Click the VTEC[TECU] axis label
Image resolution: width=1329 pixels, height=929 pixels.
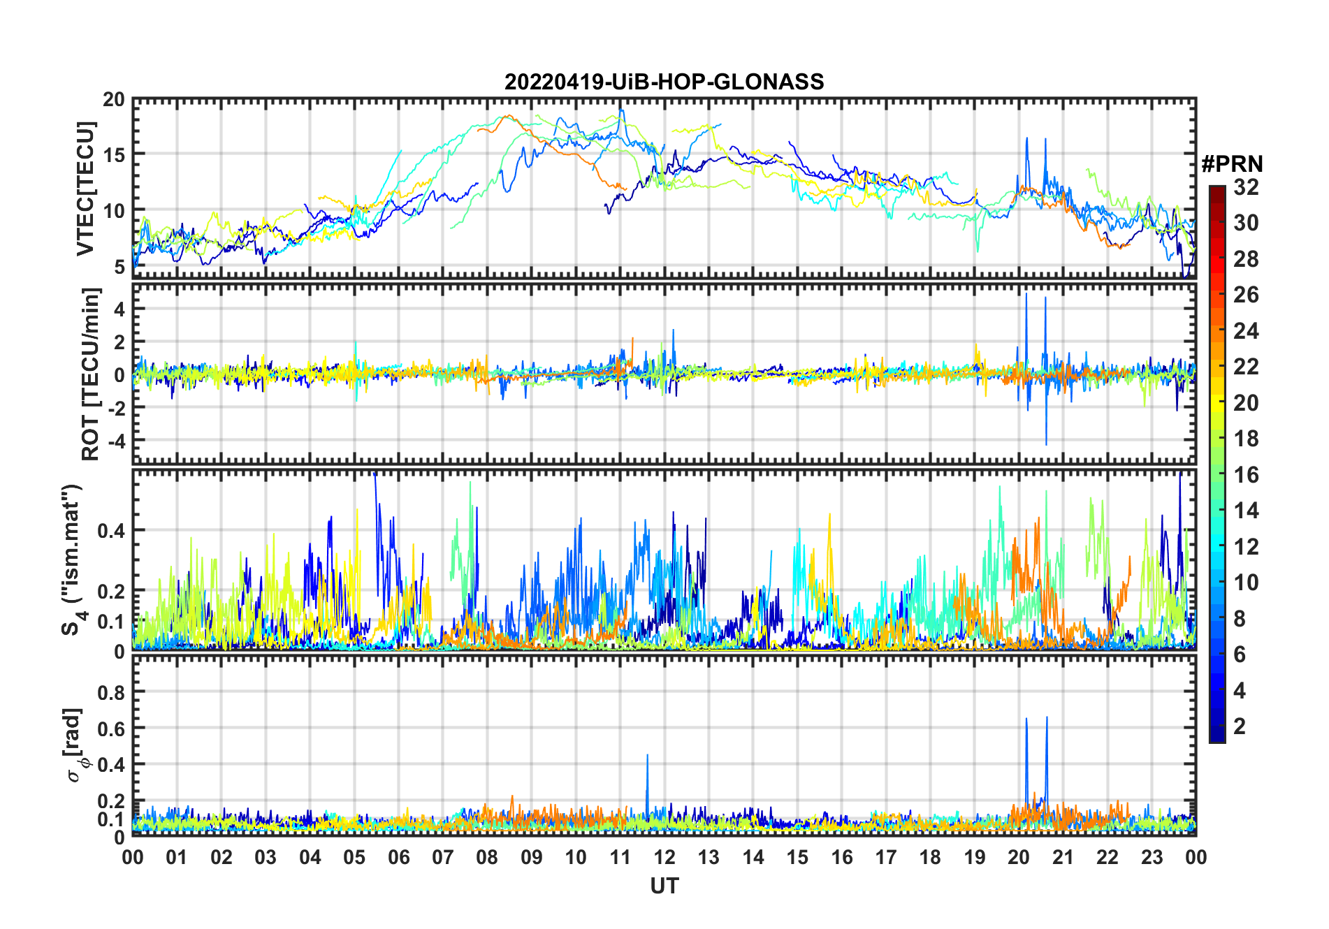coord(85,189)
